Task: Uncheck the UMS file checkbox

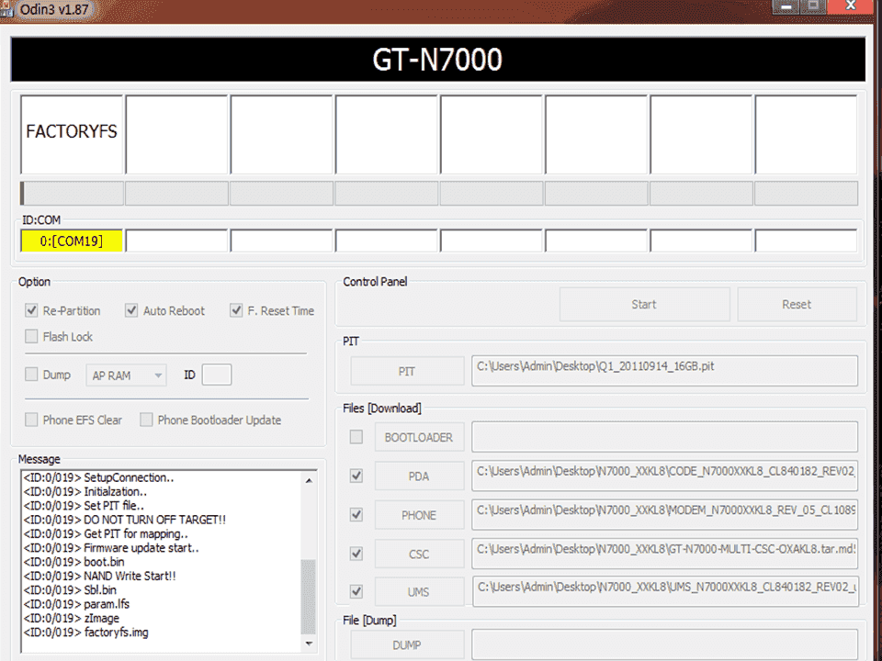Action: point(356,591)
